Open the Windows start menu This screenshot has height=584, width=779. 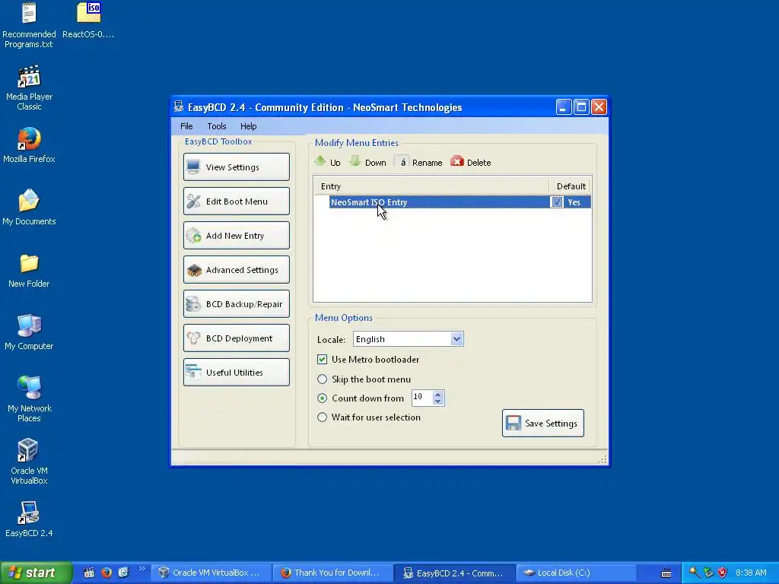(x=36, y=573)
